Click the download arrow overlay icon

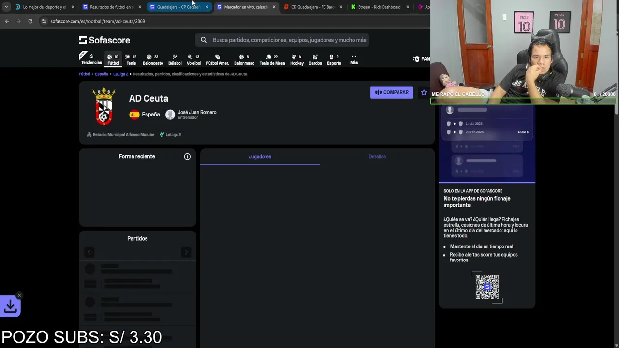tap(10, 306)
